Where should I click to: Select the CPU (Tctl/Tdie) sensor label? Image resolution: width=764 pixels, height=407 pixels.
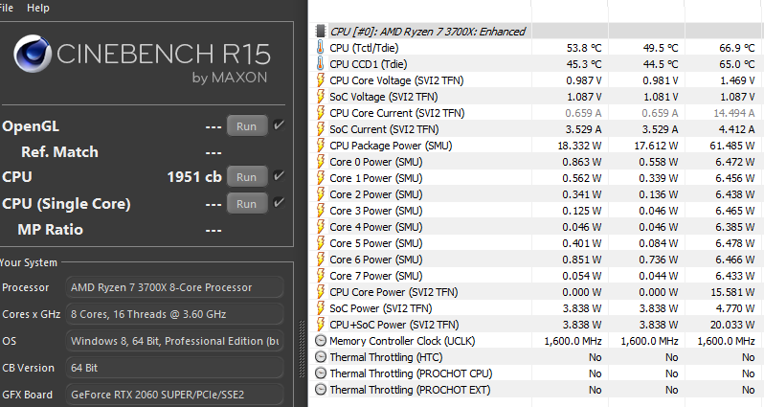[364, 48]
